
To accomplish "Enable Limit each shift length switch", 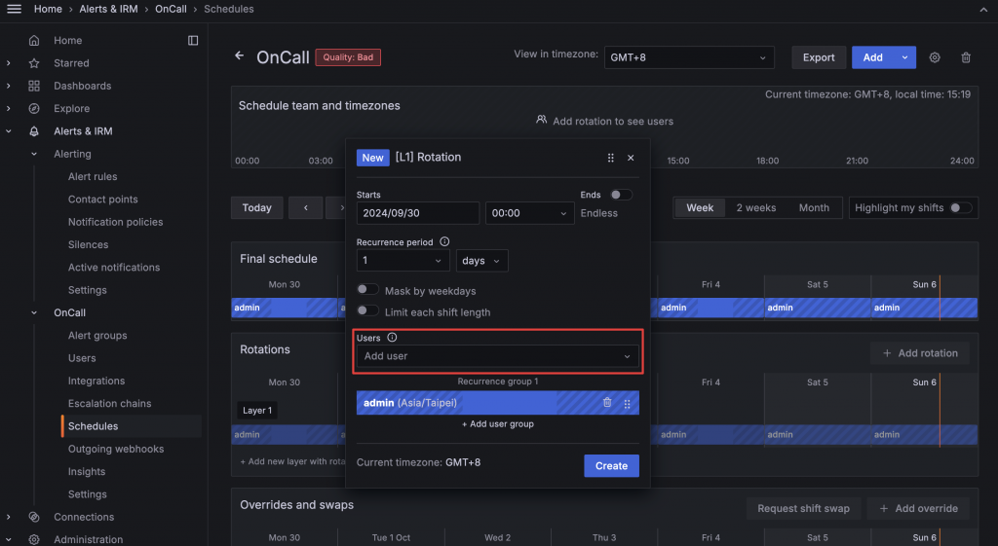I will tap(367, 310).
